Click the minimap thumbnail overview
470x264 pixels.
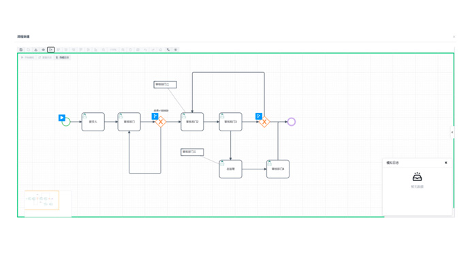tap(42, 200)
